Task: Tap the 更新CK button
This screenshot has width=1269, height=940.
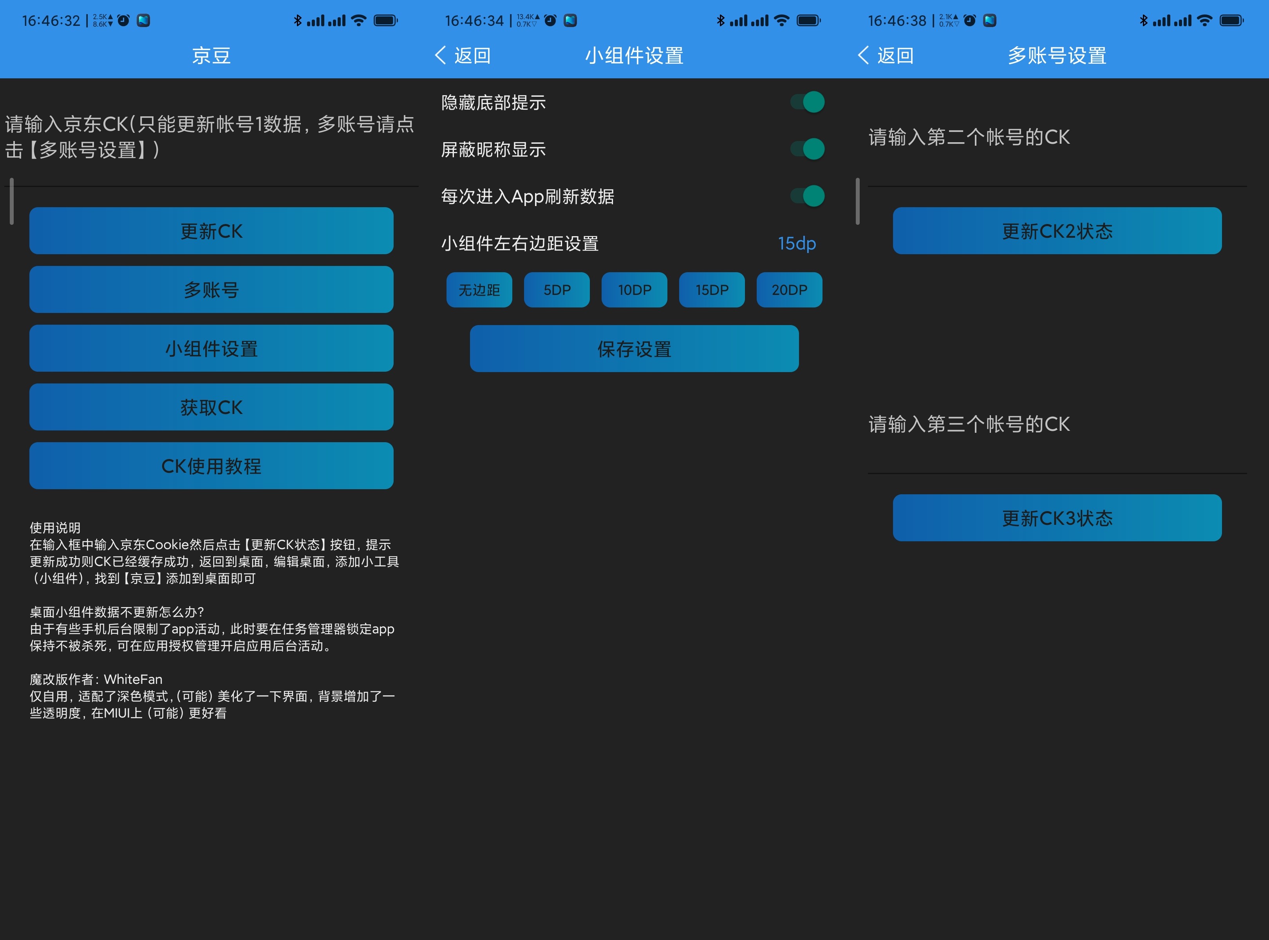Action: pyautogui.click(x=211, y=230)
